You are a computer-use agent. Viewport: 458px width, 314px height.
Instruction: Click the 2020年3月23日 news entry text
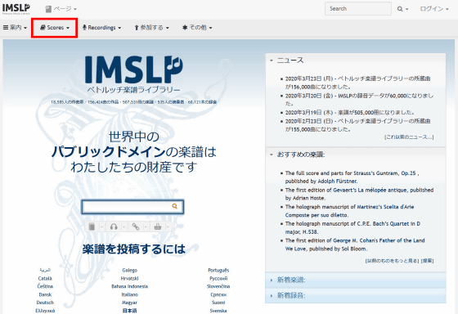[358, 83]
